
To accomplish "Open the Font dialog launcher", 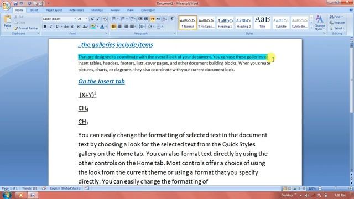I will point(107,33).
